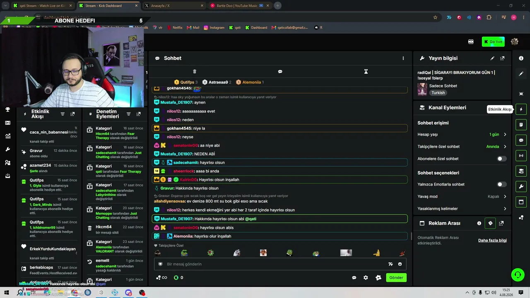Click the chat bubble icon below message box
Screen dimensions: 530x298
point(354,278)
